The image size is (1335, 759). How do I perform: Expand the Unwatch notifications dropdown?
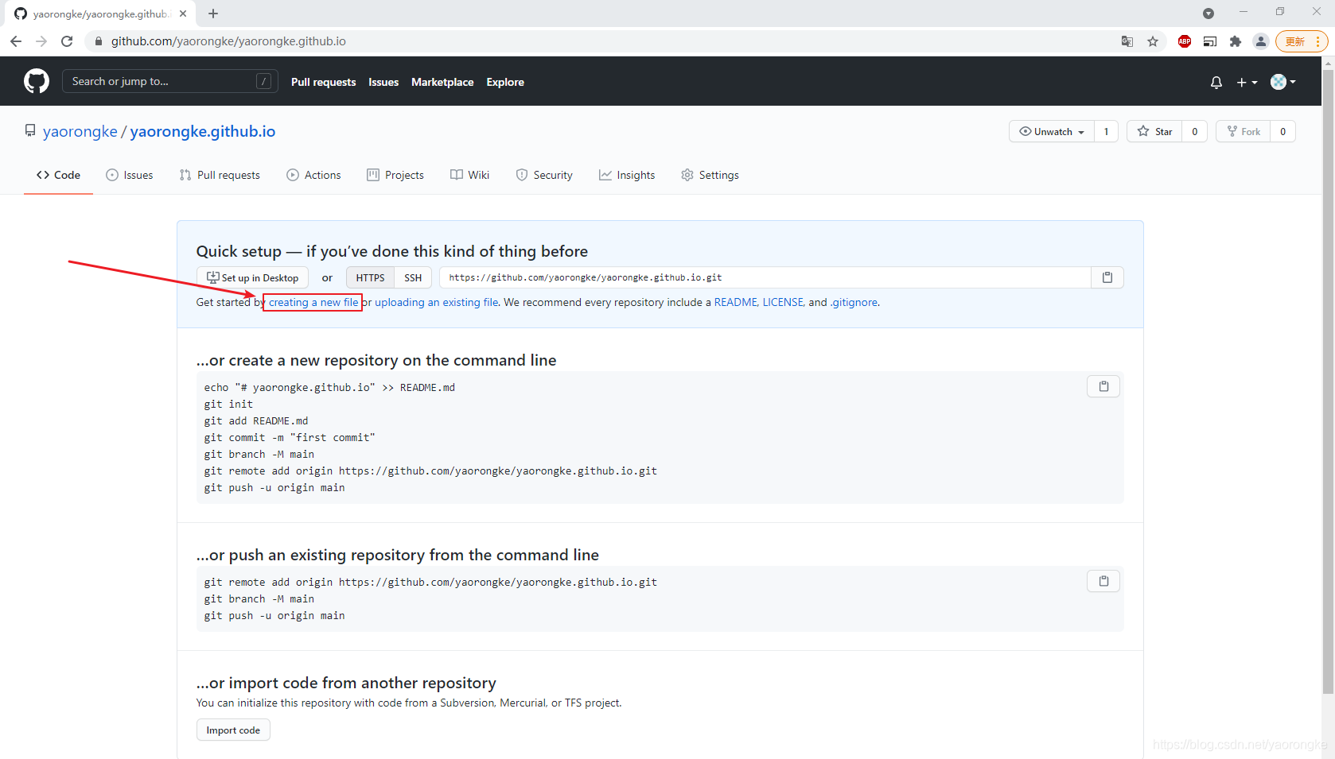[x=1052, y=132]
